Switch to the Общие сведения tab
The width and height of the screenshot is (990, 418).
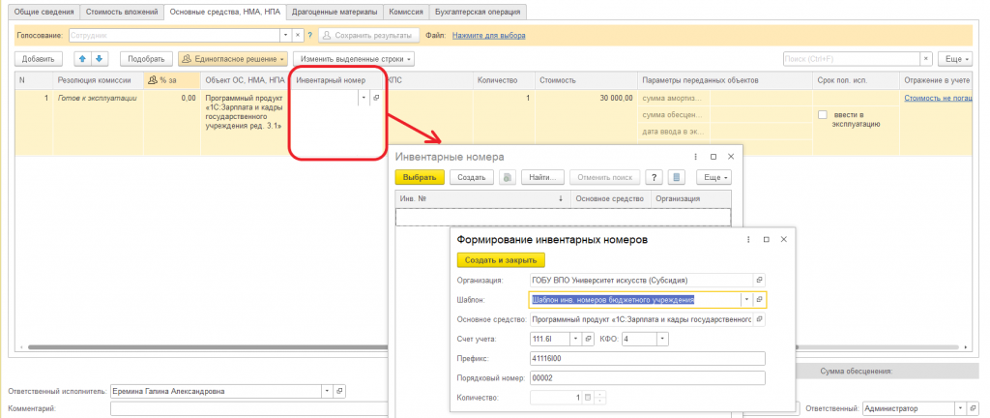pyautogui.click(x=44, y=12)
